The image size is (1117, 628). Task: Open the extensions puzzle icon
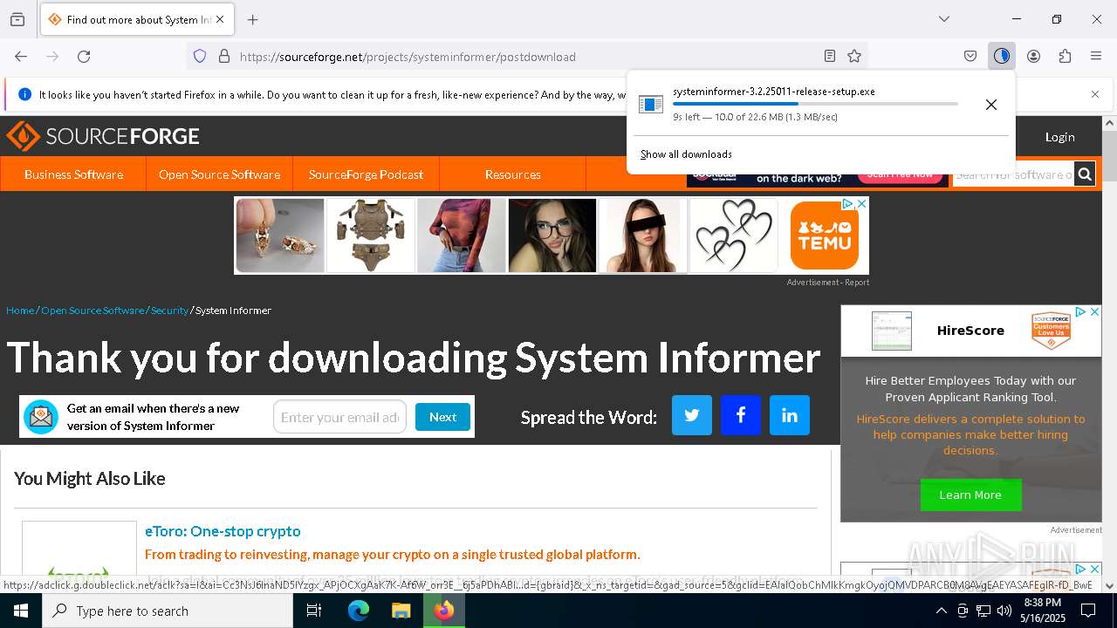1065,56
